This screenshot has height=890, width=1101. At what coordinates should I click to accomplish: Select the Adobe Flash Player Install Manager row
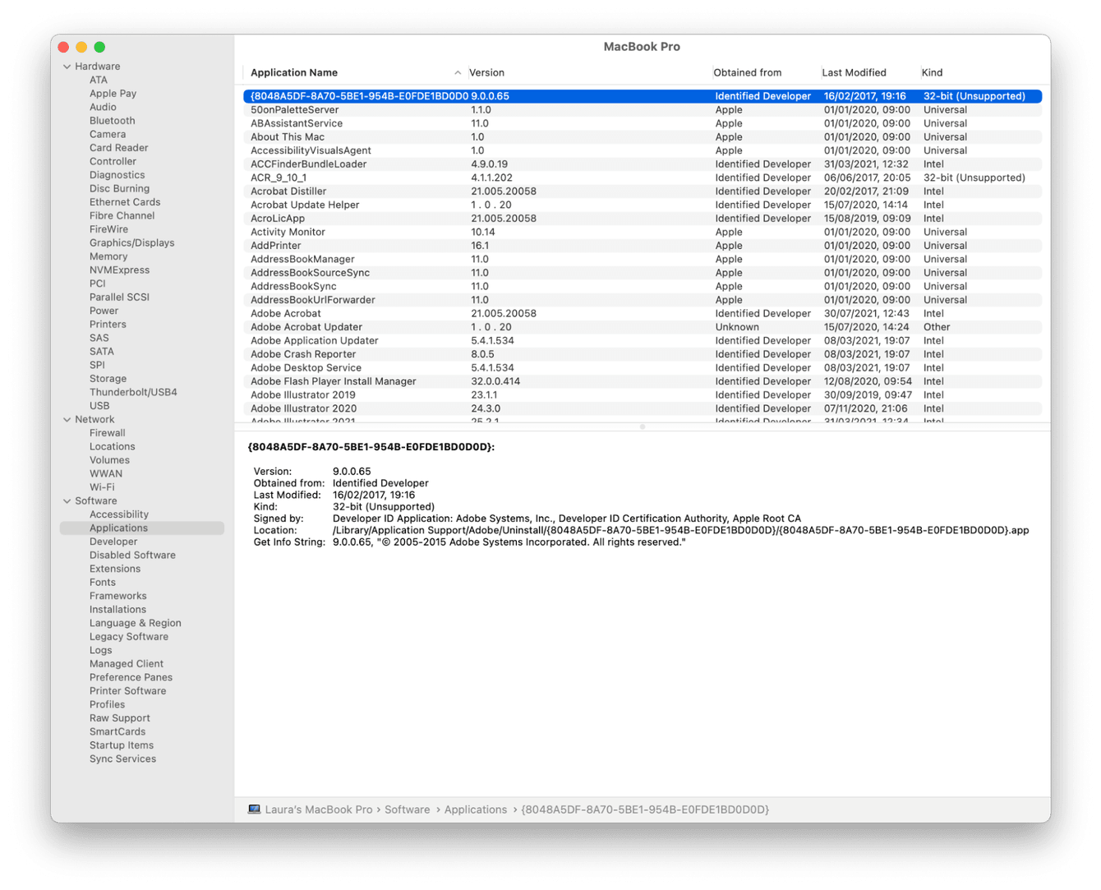(x=643, y=381)
